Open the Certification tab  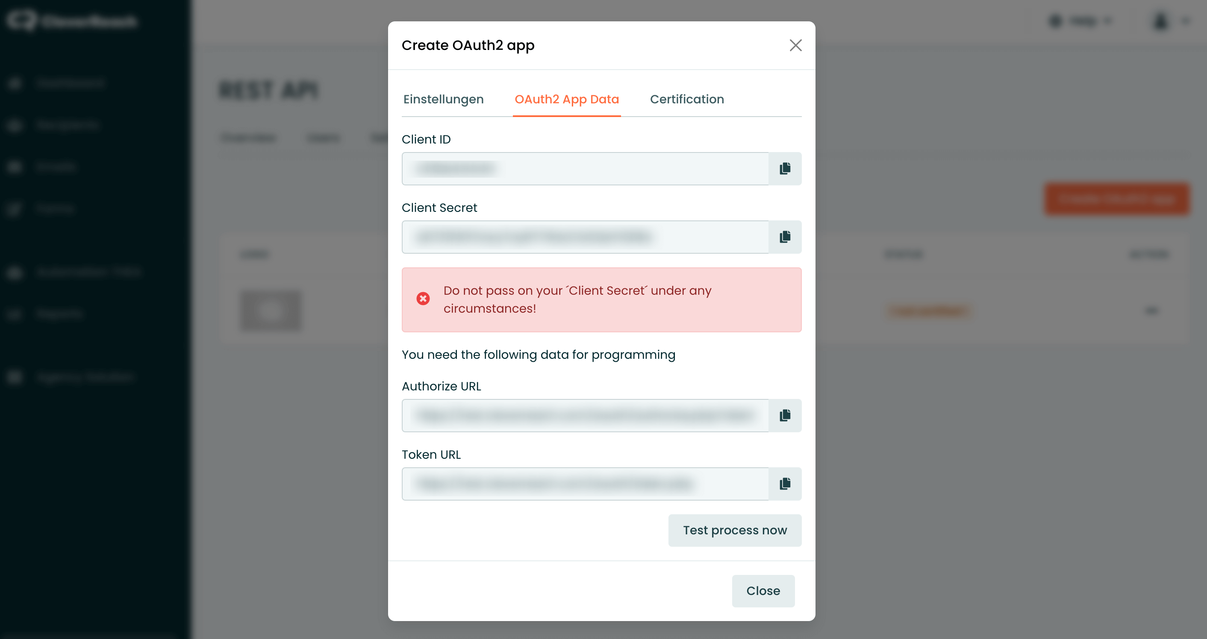click(x=687, y=99)
